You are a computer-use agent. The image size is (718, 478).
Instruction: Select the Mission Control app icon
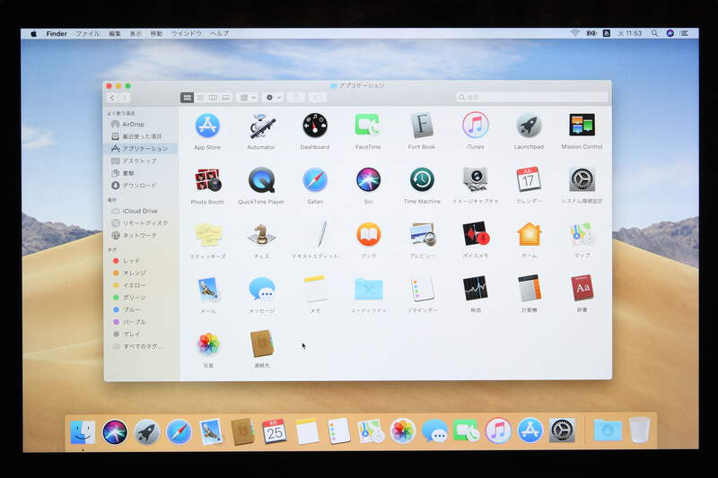582,125
